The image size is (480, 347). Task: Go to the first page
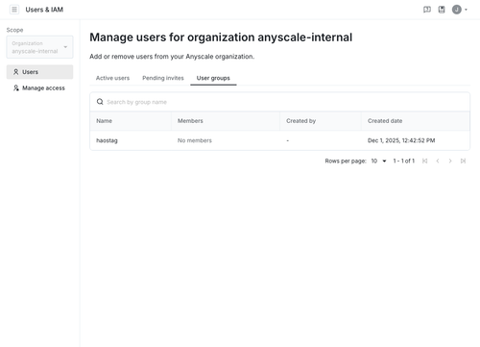point(424,161)
